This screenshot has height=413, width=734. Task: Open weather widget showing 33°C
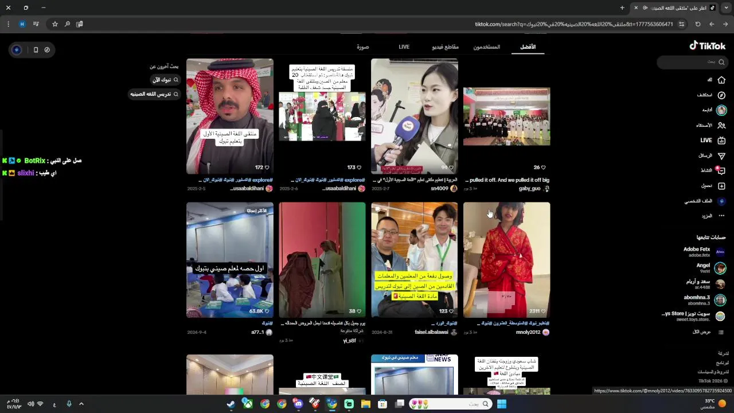pos(713,404)
